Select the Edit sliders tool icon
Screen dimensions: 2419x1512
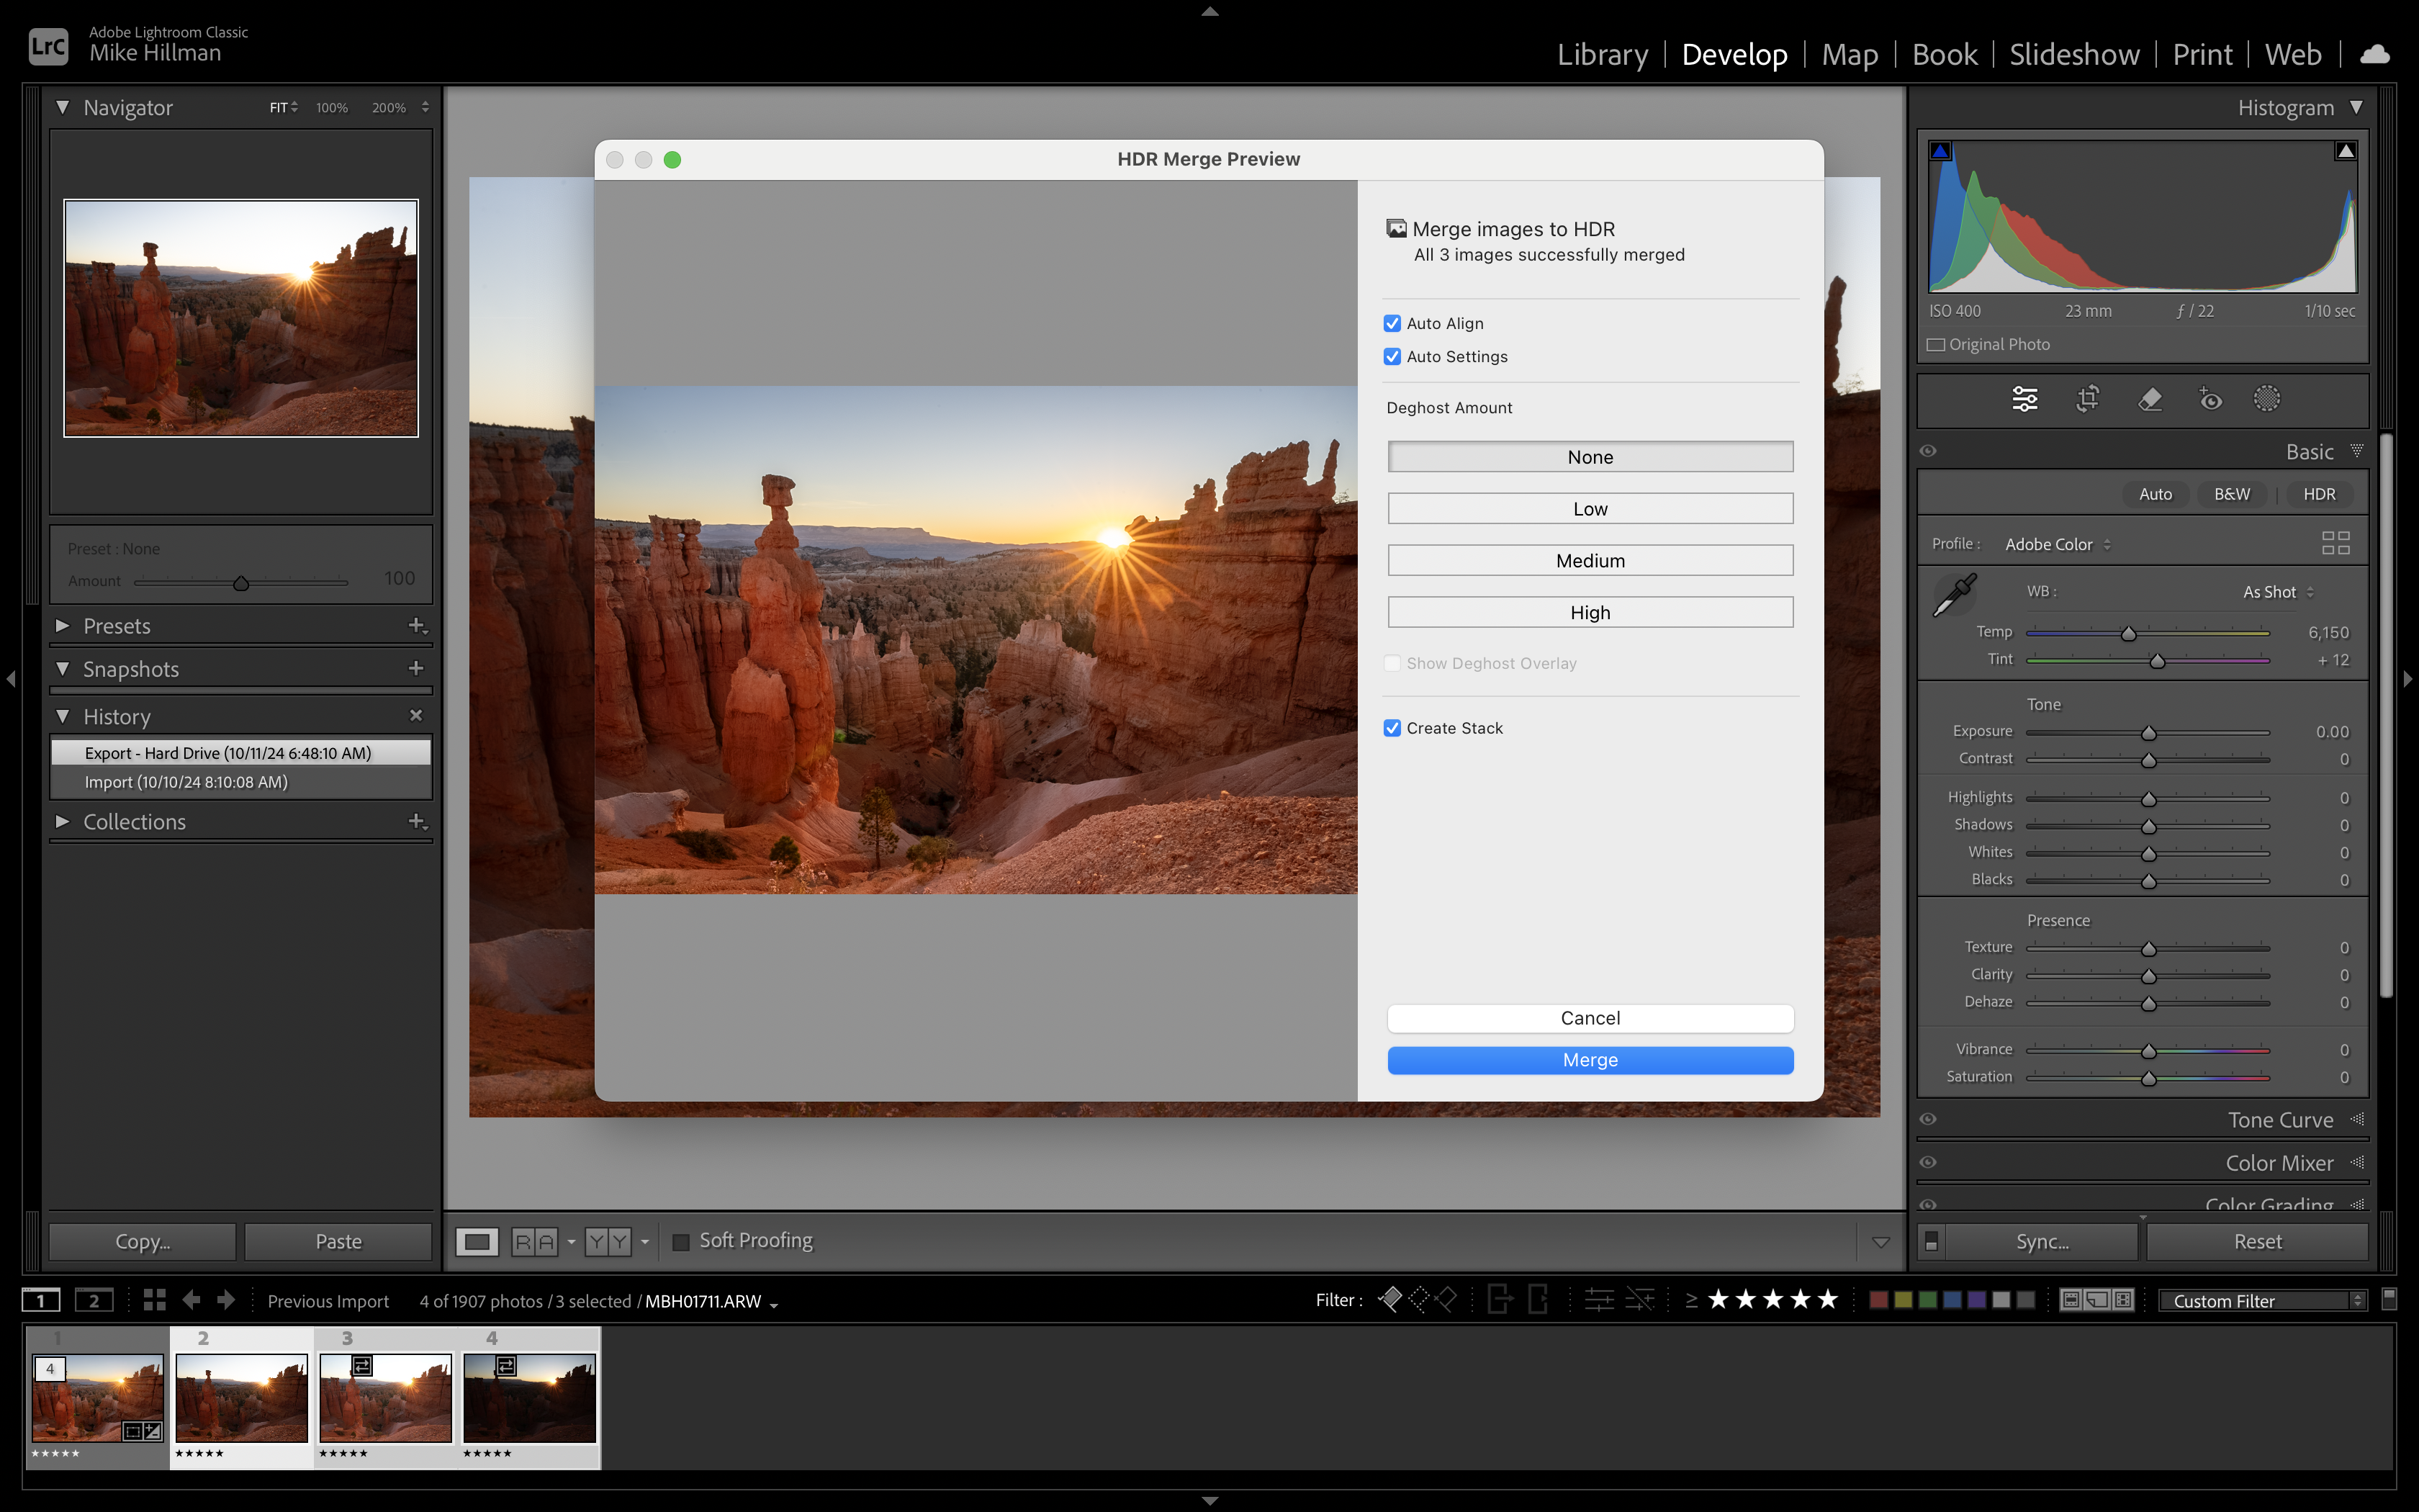pyautogui.click(x=2024, y=399)
